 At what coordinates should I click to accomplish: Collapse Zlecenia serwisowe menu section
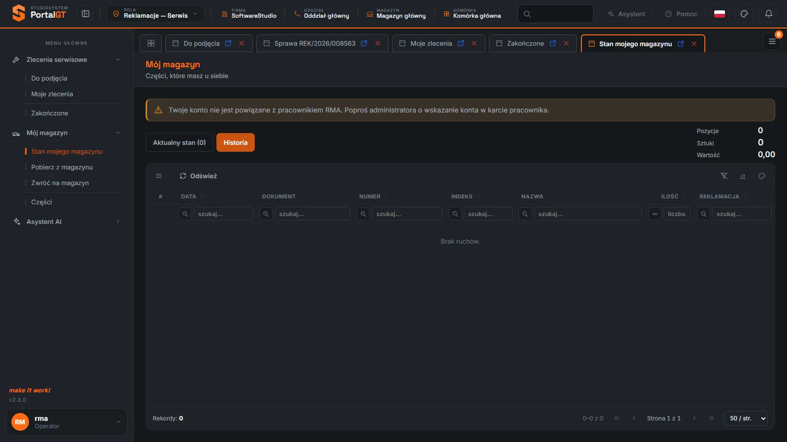click(x=66, y=59)
